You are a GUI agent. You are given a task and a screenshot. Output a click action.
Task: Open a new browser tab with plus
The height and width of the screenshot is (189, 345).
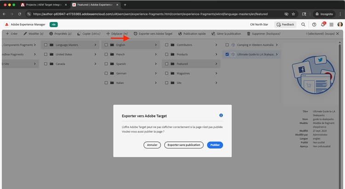click(x=125, y=5)
